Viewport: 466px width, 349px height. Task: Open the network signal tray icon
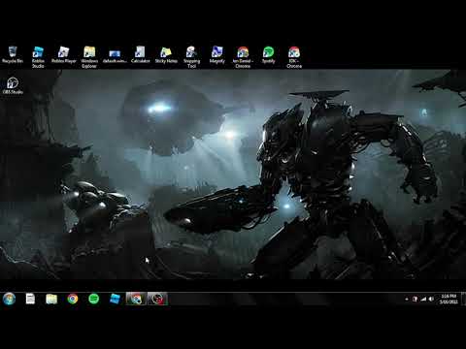423,300
